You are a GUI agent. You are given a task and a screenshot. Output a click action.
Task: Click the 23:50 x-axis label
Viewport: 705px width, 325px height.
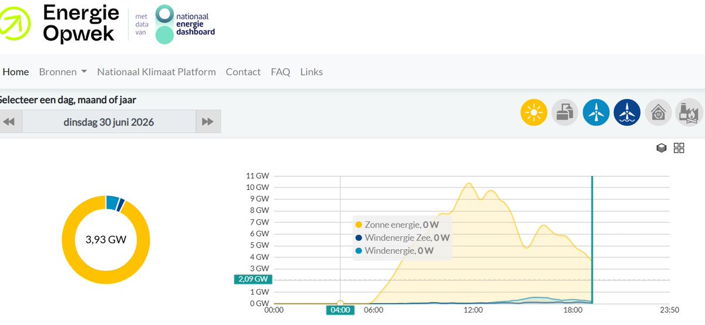(x=669, y=310)
